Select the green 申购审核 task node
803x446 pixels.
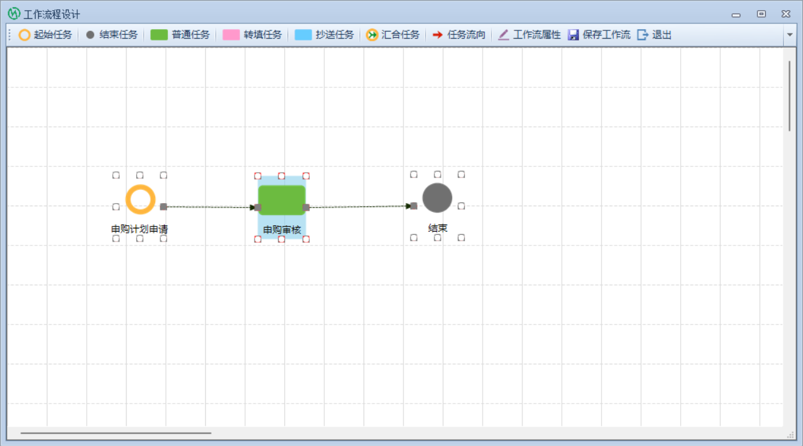[282, 200]
